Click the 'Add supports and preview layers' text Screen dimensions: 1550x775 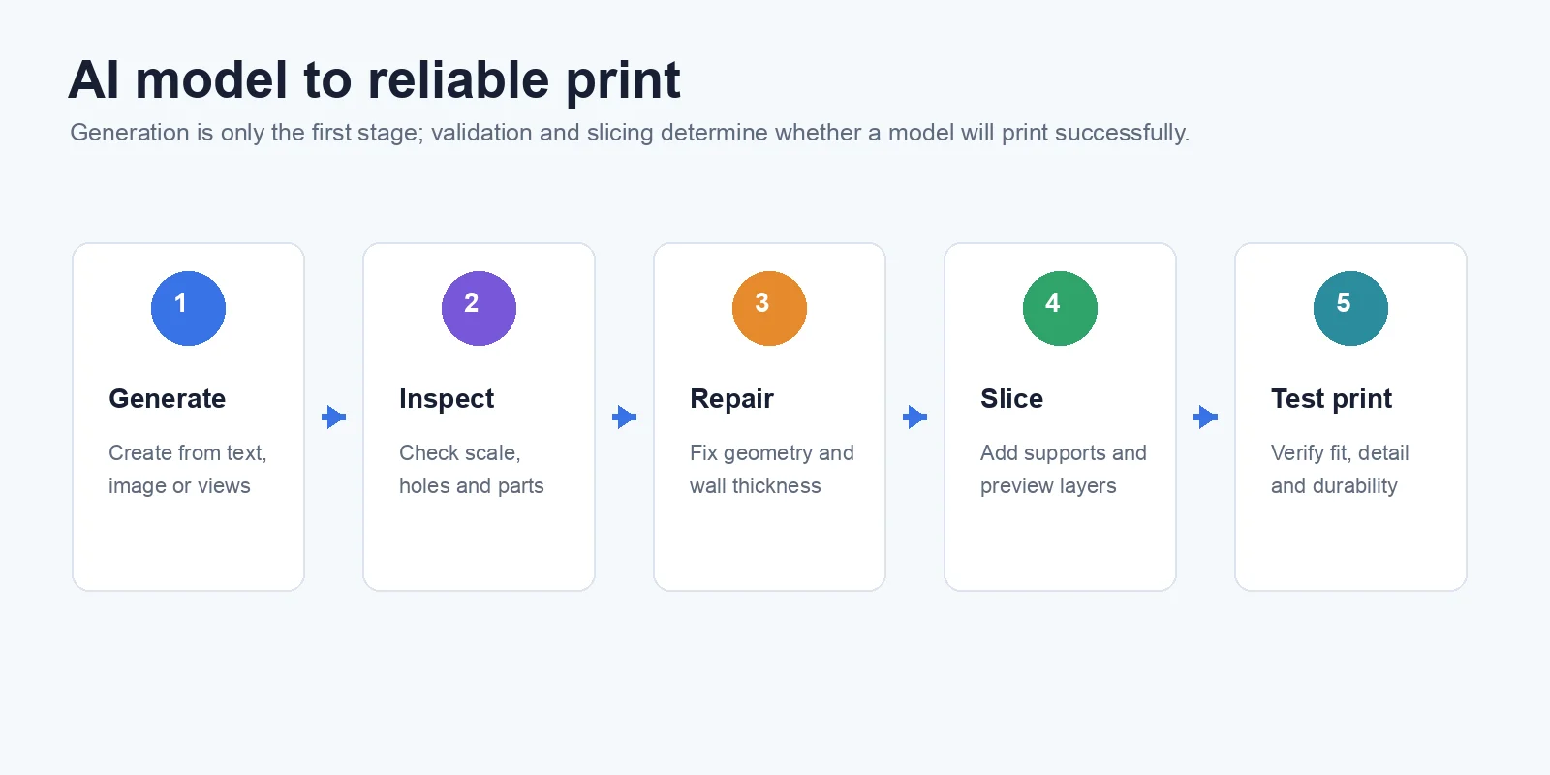pos(1064,469)
